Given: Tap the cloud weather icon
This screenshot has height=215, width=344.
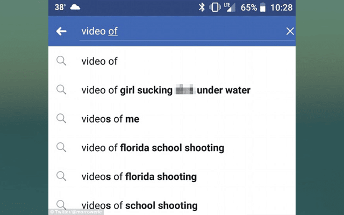Looking at the screenshot, I should click(x=75, y=8).
